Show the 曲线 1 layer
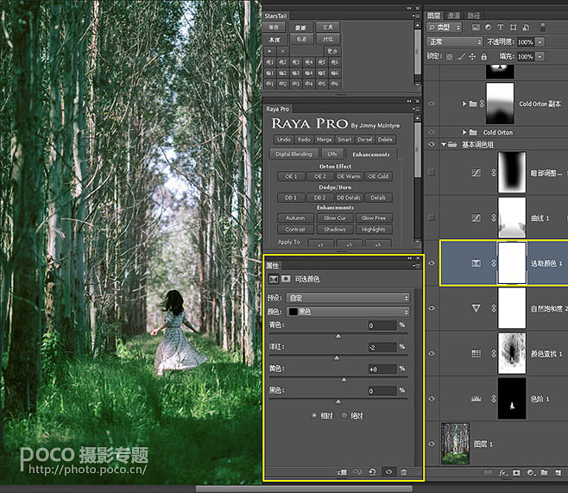 tap(432, 218)
